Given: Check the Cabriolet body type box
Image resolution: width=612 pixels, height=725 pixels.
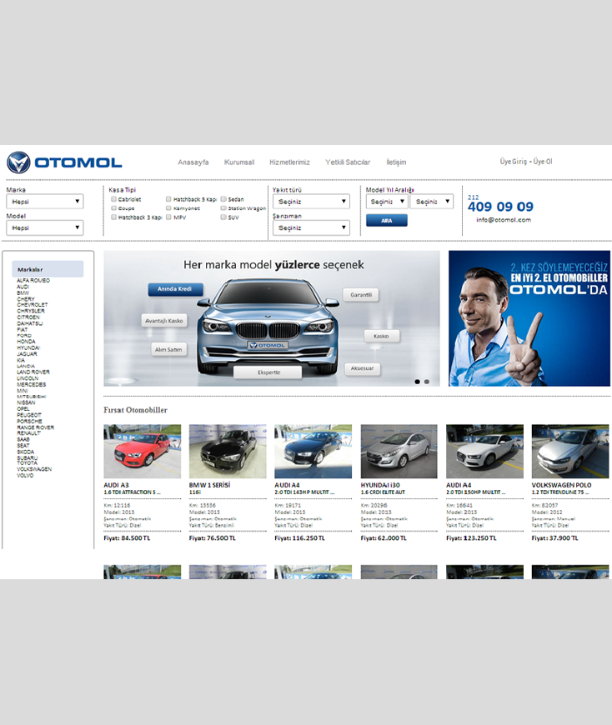Looking at the screenshot, I should tap(114, 200).
